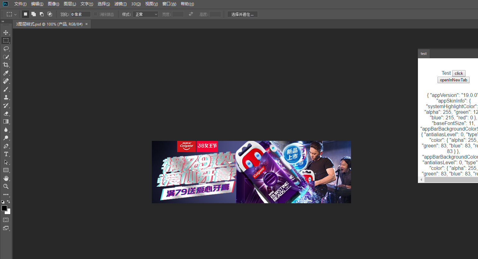This screenshot has width=478, height=259.
Task: Click the test panel scroll-left arrow
Action: [x=421, y=180]
